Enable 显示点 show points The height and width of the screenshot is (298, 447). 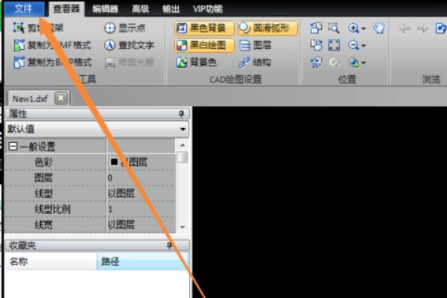[125, 28]
